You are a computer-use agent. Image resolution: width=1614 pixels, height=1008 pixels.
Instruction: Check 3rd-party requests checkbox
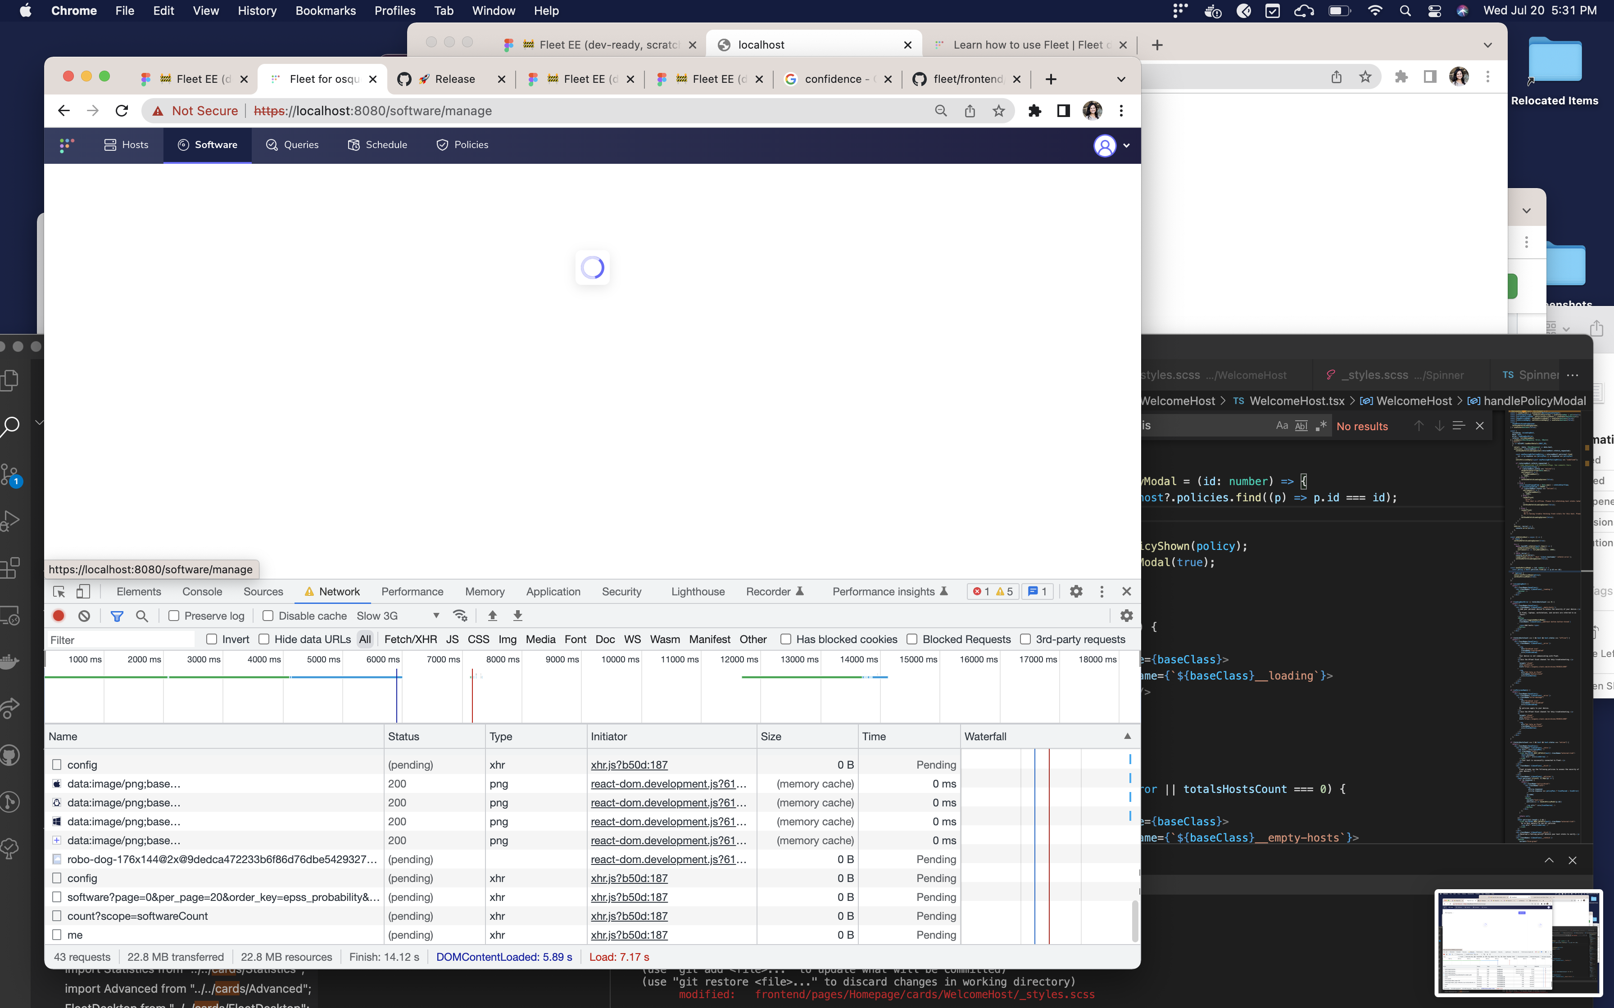[1025, 639]
